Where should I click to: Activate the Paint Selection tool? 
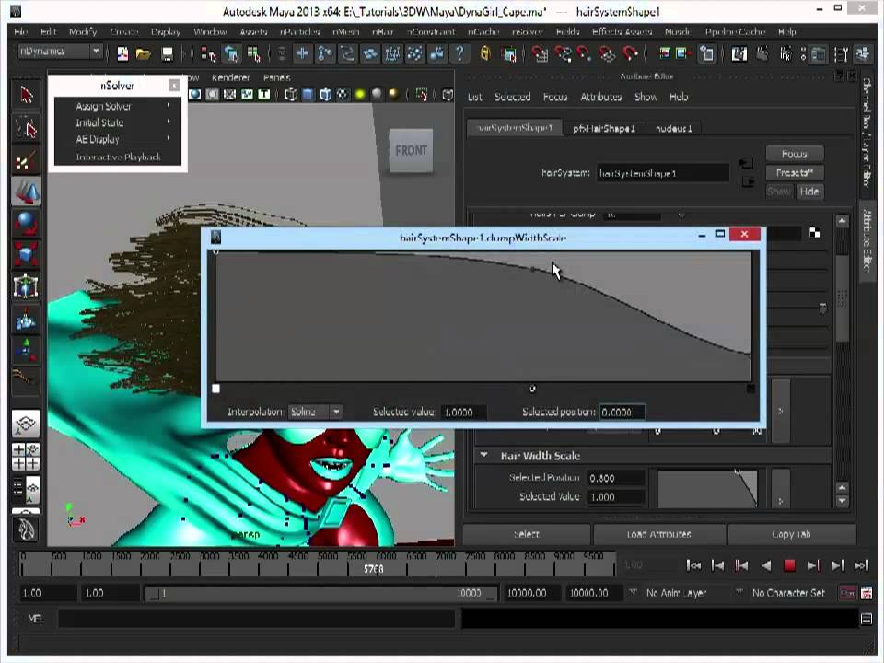coord(26,161)
